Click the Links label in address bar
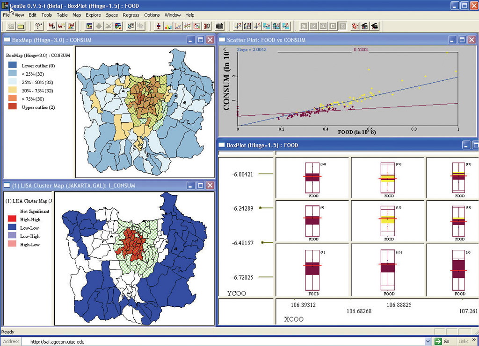 point(463,341)
